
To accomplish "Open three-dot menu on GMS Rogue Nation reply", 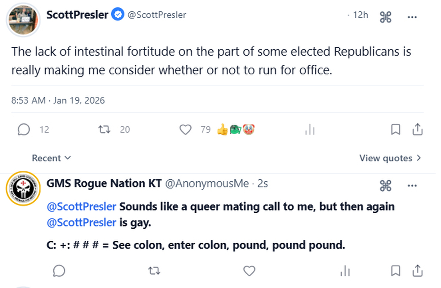I will (x=412, y=185).
